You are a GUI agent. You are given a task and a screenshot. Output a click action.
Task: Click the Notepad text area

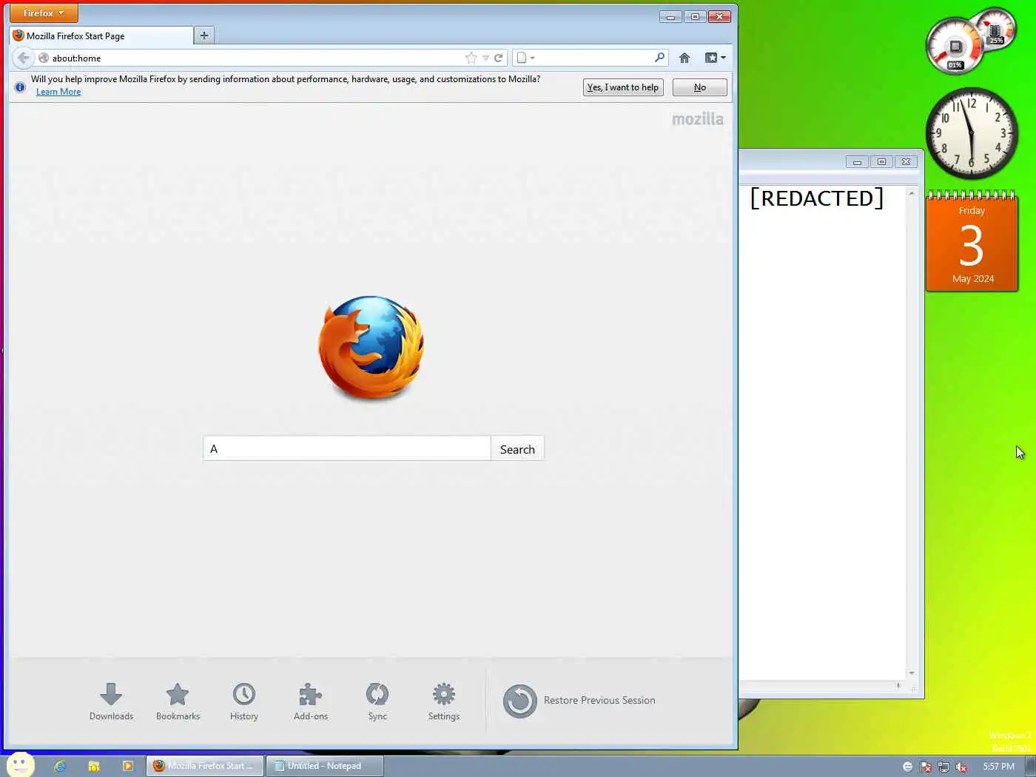[x=822, y=433]
